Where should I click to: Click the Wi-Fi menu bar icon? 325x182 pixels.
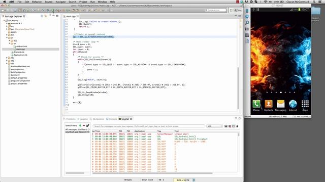tap(266, 2)
